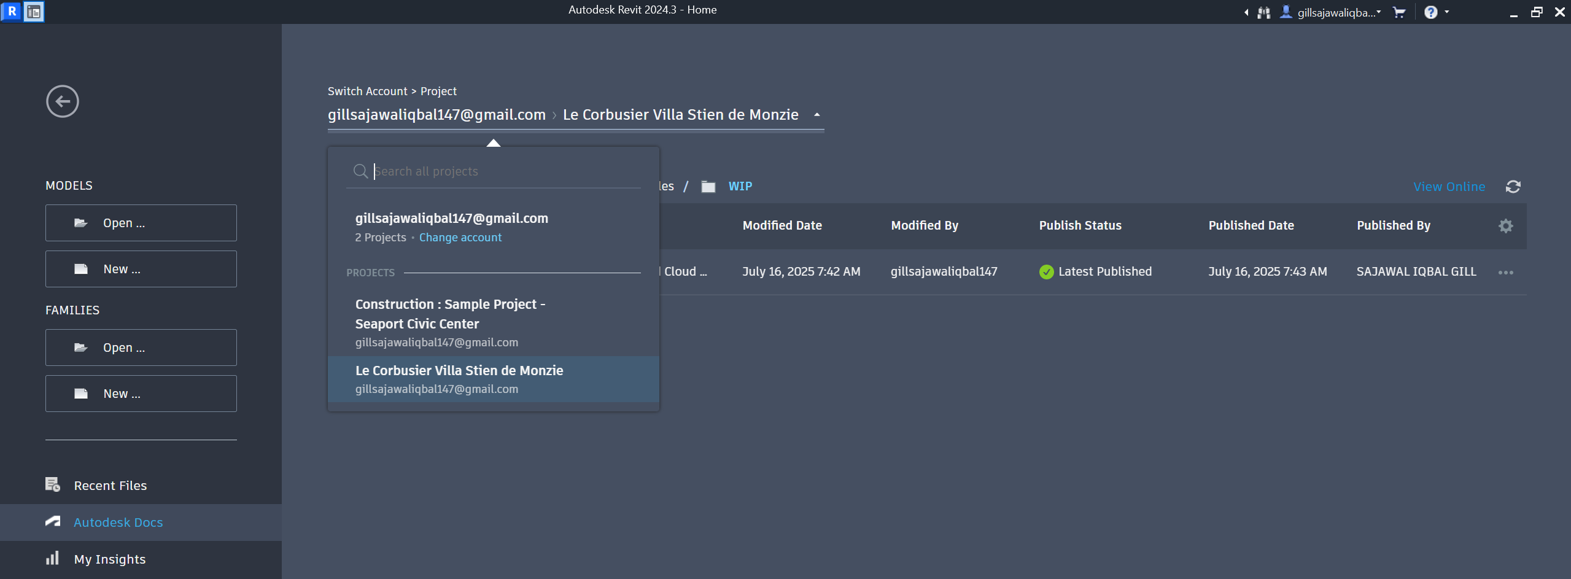Screen dimensions: 1571x579
Task: Click the refresh icon beside View Online
Action: click(1513, 187)
